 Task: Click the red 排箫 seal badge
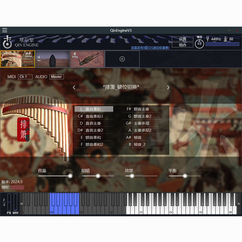click(x=23, y=129)
